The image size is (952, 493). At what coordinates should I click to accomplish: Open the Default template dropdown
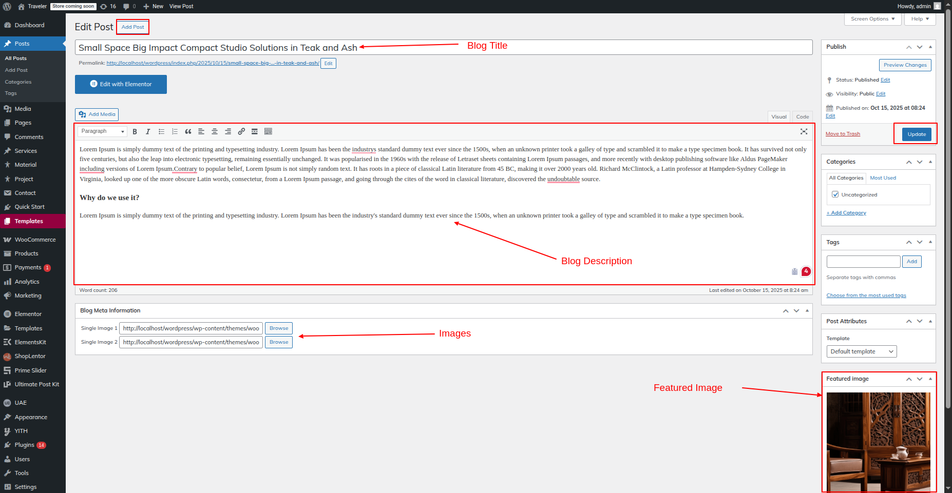coord(861,351)
